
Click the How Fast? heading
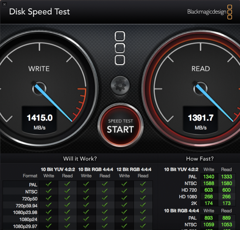tap(200, 159)
